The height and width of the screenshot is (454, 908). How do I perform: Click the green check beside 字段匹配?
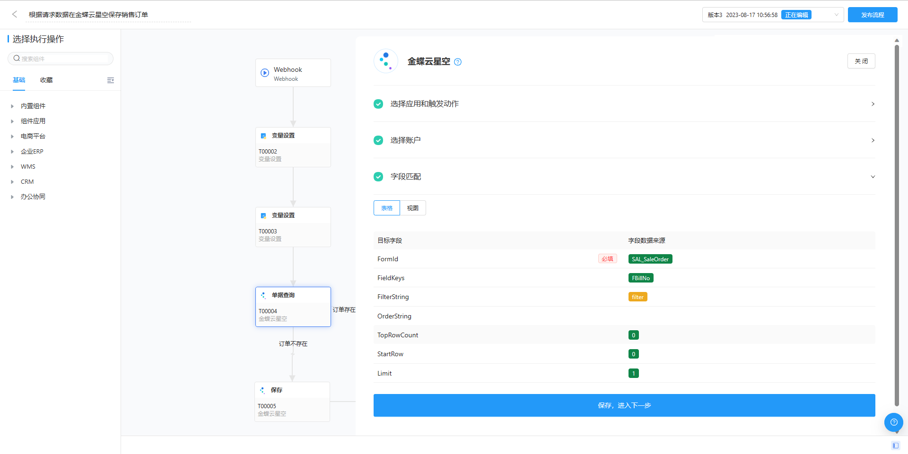coord(378,177)
